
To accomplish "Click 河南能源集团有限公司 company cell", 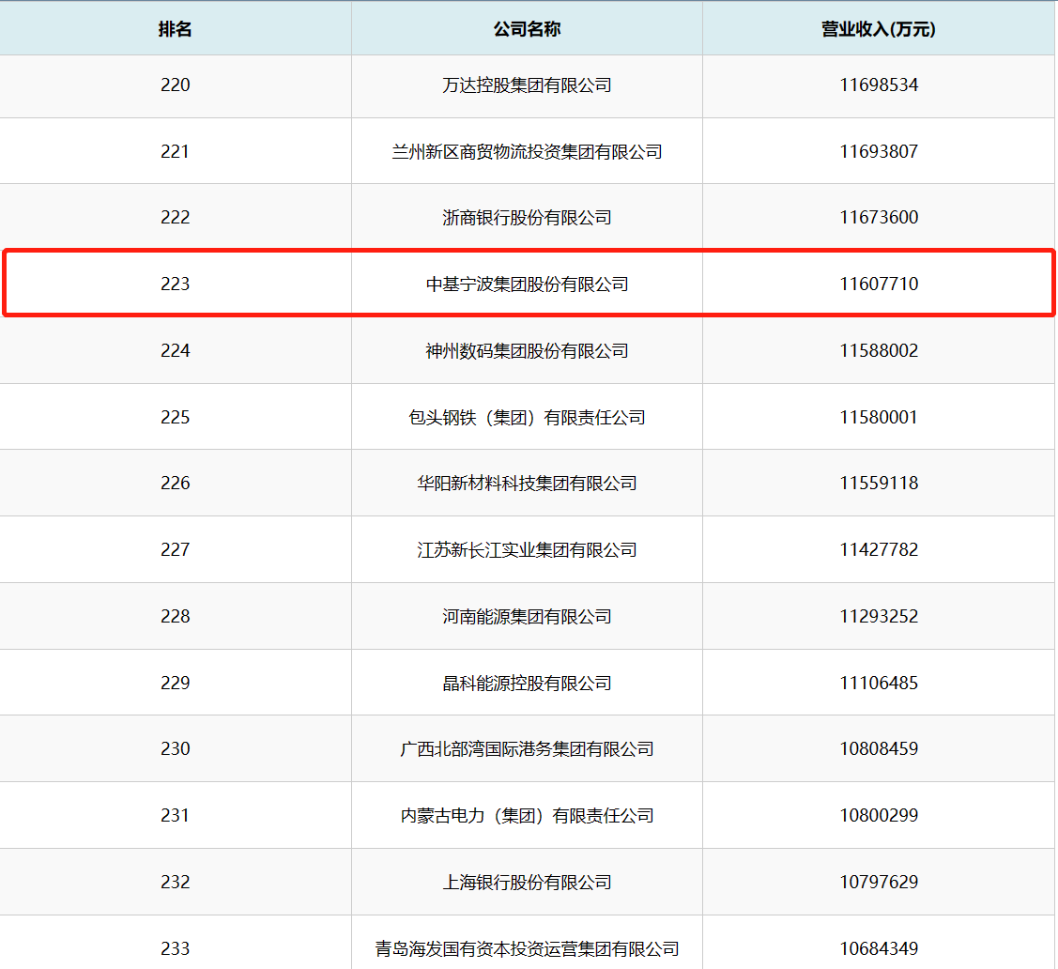I will click(527, 616).
